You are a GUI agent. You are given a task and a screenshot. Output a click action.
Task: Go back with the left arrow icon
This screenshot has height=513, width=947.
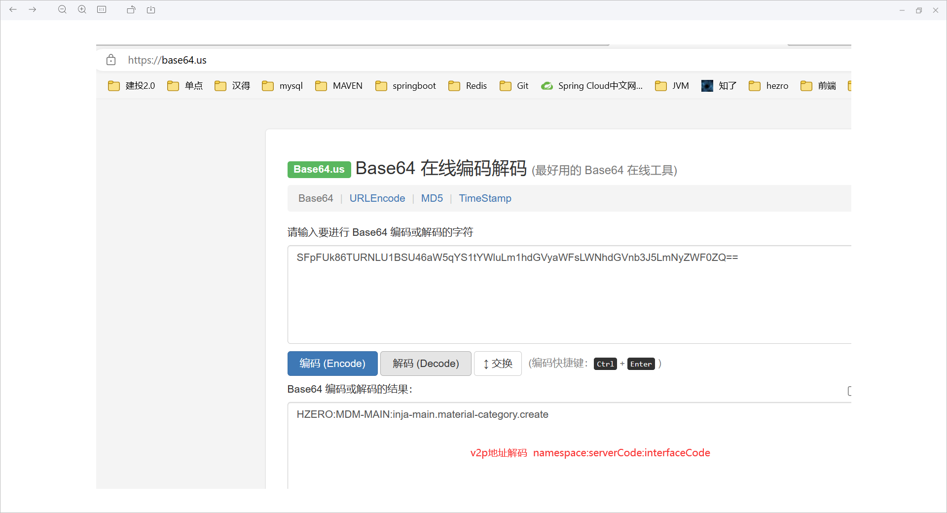tap(13, 9)
